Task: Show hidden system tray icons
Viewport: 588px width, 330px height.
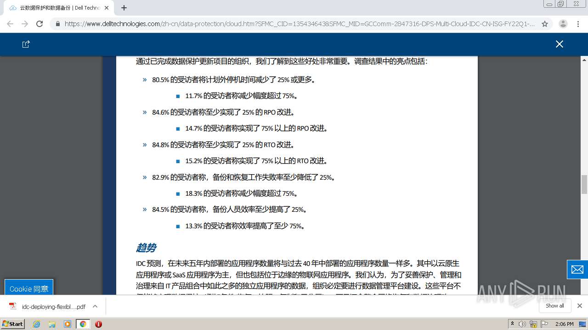Action: [x=512, y=324]
